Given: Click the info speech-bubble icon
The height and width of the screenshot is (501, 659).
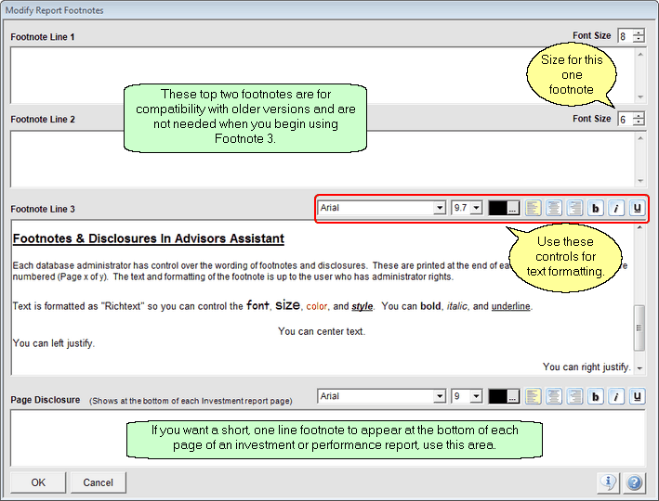Looking at the screenshot, I should coord(609,482).
